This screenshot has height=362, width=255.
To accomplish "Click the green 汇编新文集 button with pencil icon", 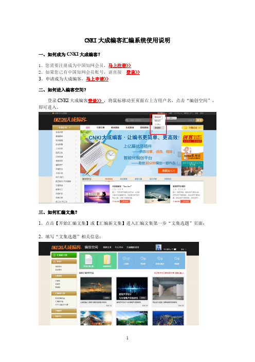I will [x=64, y=255].
